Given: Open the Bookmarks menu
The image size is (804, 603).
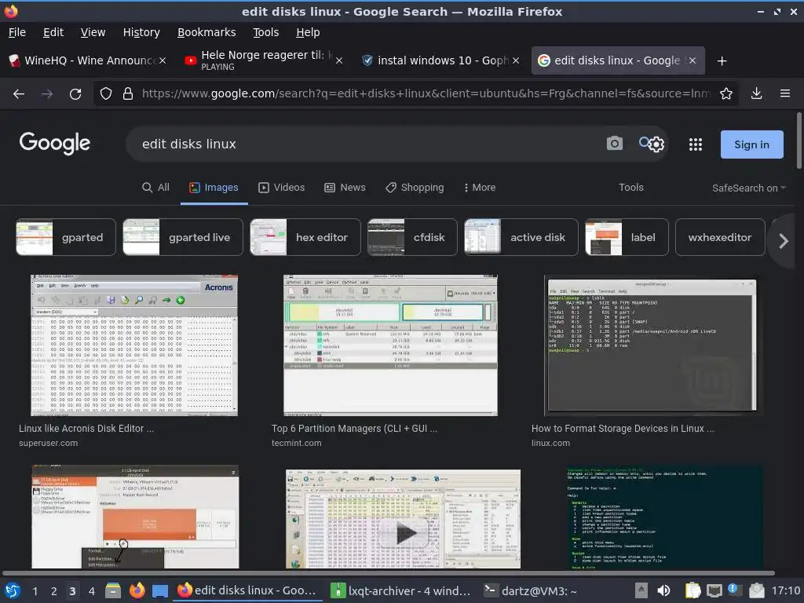Looking at the screenshot, I should (x=206, y=32).
